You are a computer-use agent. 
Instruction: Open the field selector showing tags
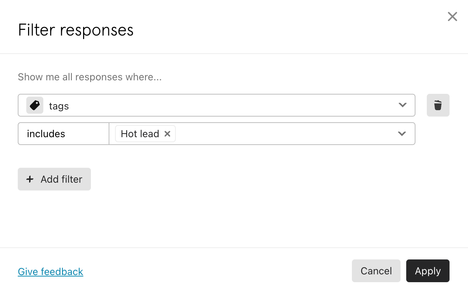[x=216, y=105]
